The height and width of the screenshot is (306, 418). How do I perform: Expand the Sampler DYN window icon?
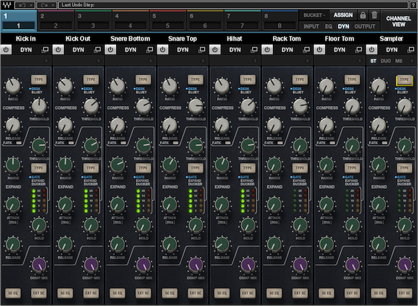click(411, 50)
